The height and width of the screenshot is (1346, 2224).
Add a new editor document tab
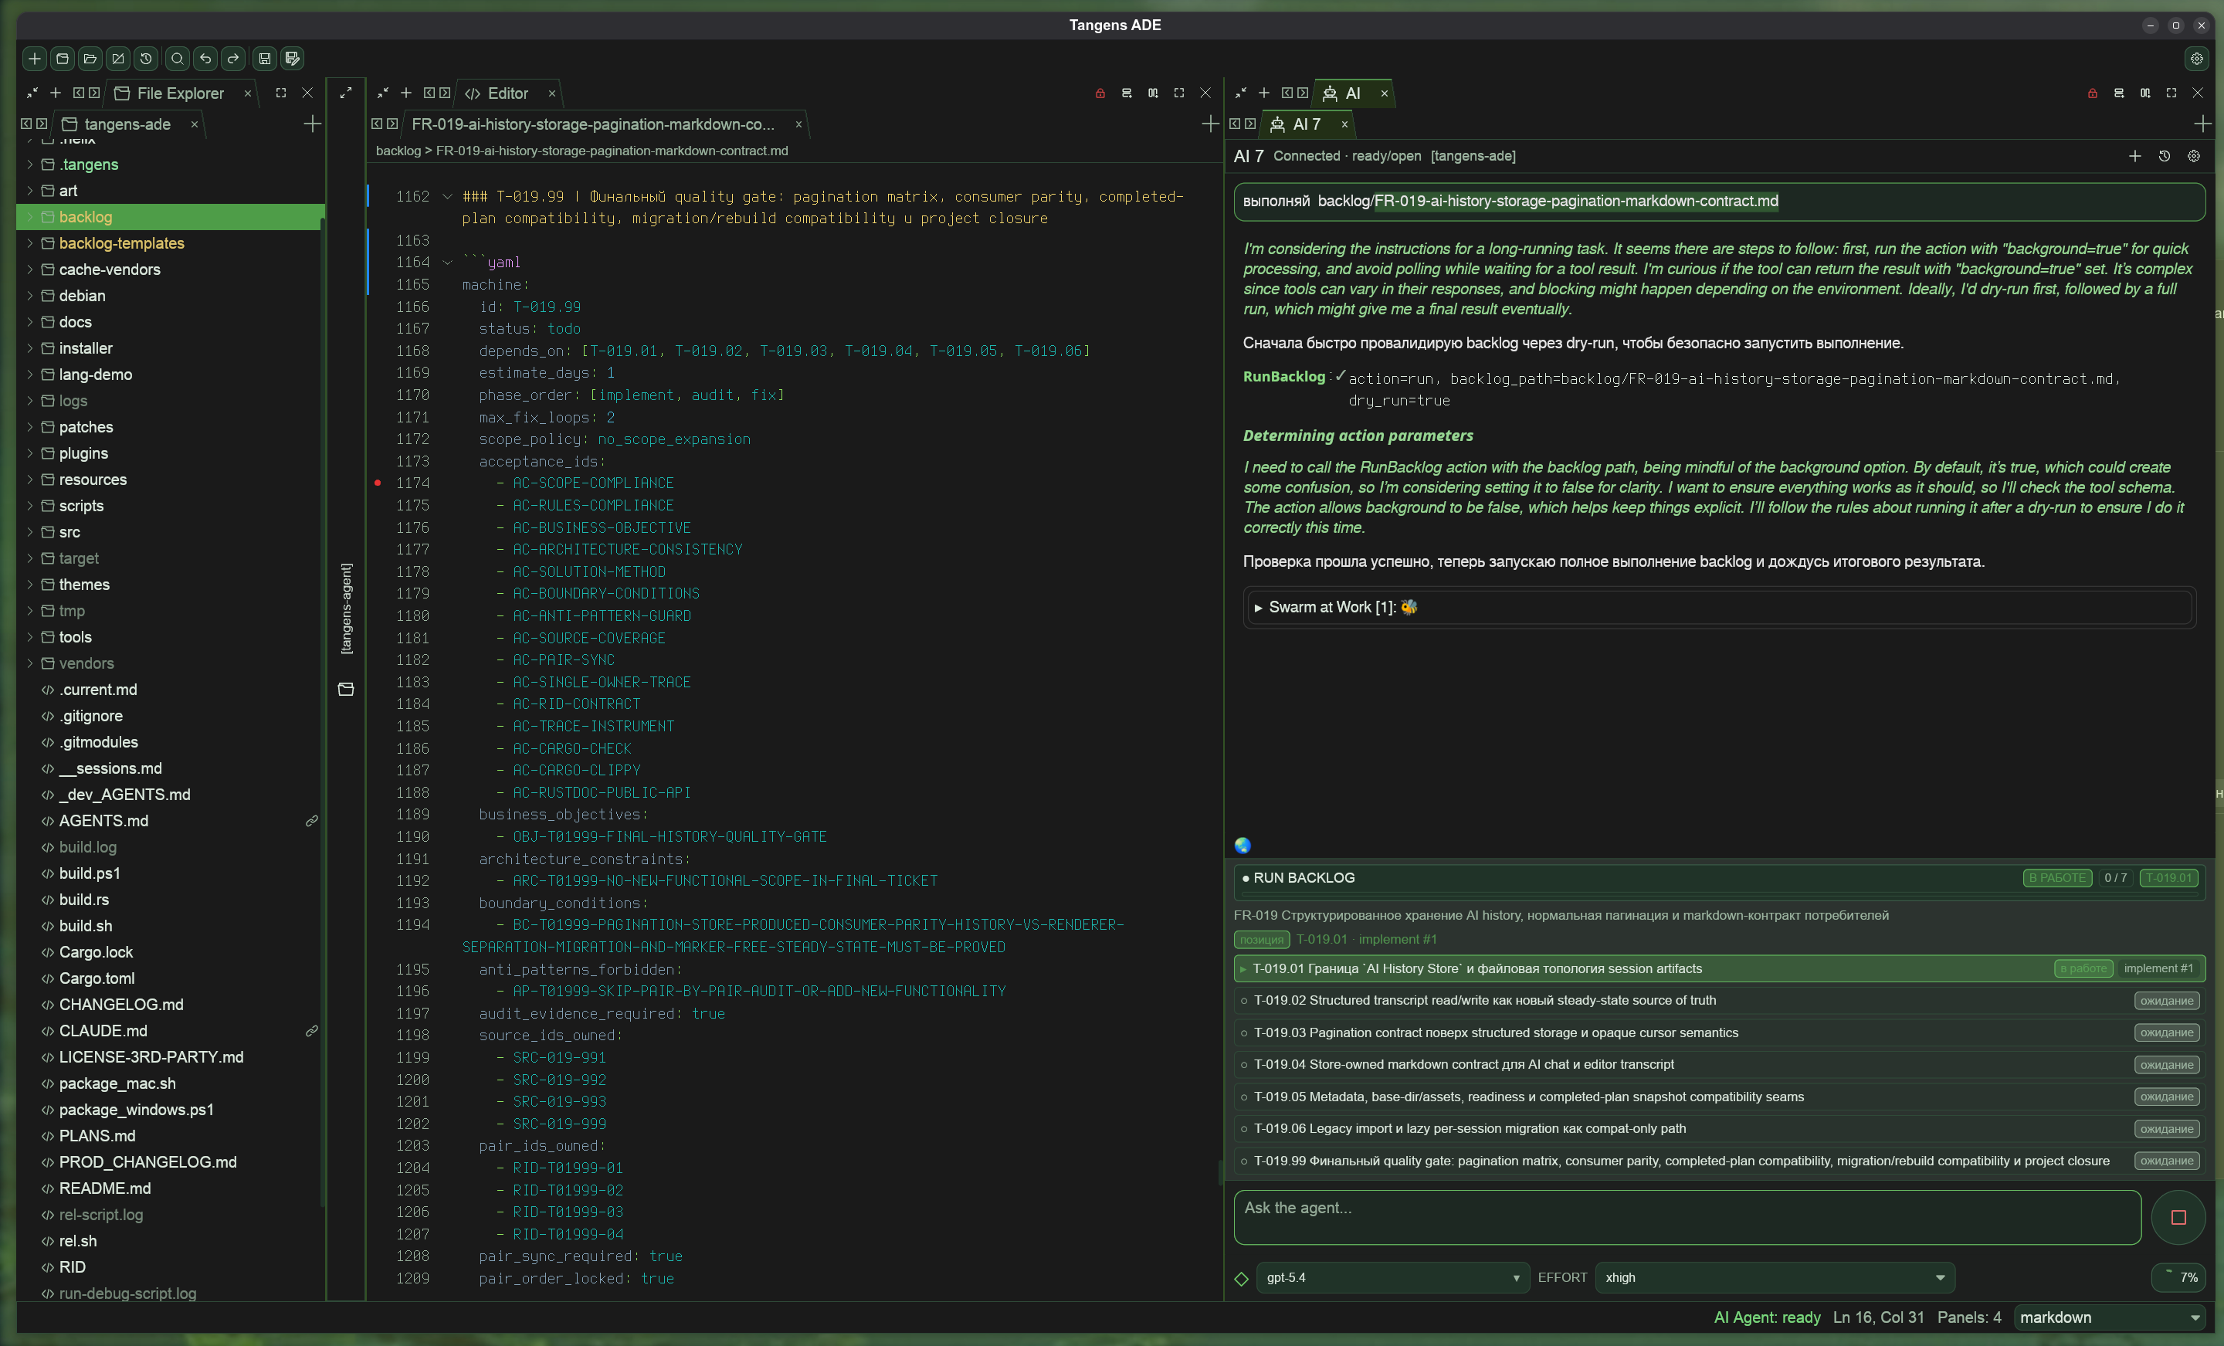pos(1210,124)
